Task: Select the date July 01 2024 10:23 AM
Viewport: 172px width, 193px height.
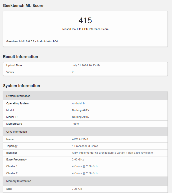Action: pyautogui.click(x=86, y=65)
